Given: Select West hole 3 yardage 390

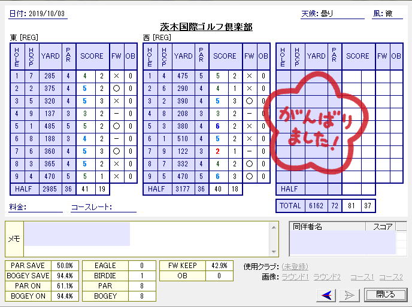Looking at the screenshot, I should click(x=183, y=101).
